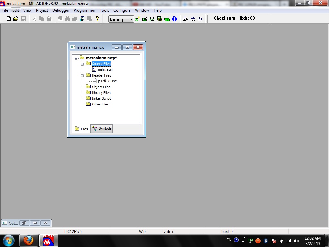Click the 'bank 0' status bar entry
Screen dimensions: 329x247
227,232
